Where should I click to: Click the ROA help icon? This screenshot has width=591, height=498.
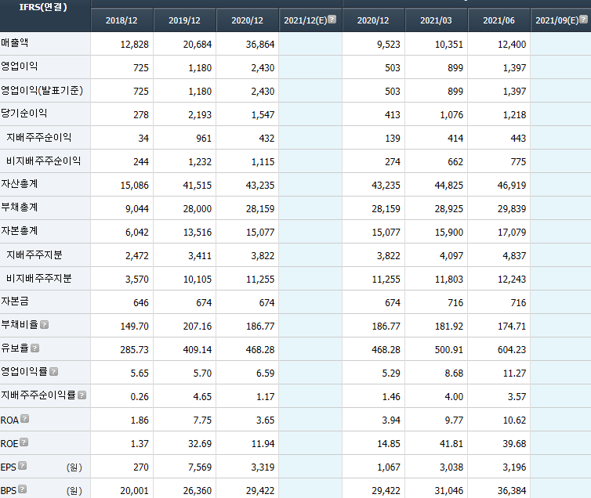point(24,419)
